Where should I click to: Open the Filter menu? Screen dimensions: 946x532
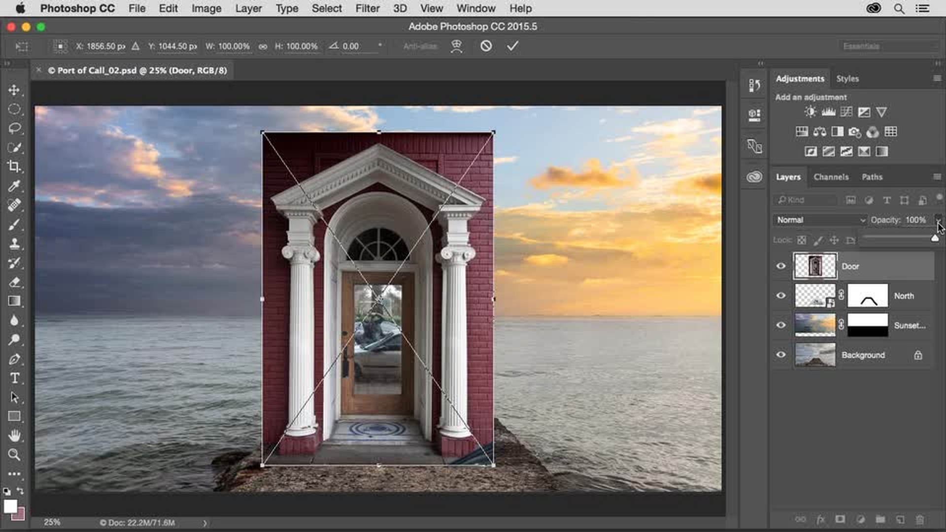tap(367, 8)
